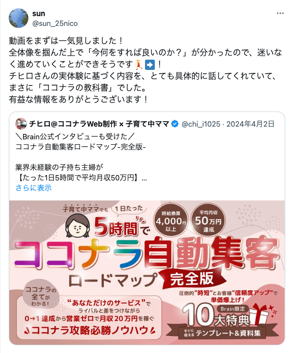Click the quoted tweet body text
The height and width of the screenshot is (353, 293).
click(x=81, y=157)
